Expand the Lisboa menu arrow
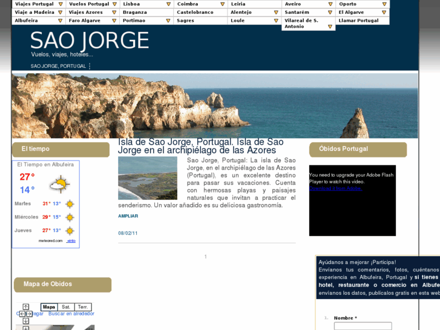The width and height of the screenshot is (440, 330). 168,4
